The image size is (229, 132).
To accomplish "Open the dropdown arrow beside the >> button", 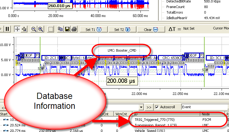I will click(x=141, y=107).
